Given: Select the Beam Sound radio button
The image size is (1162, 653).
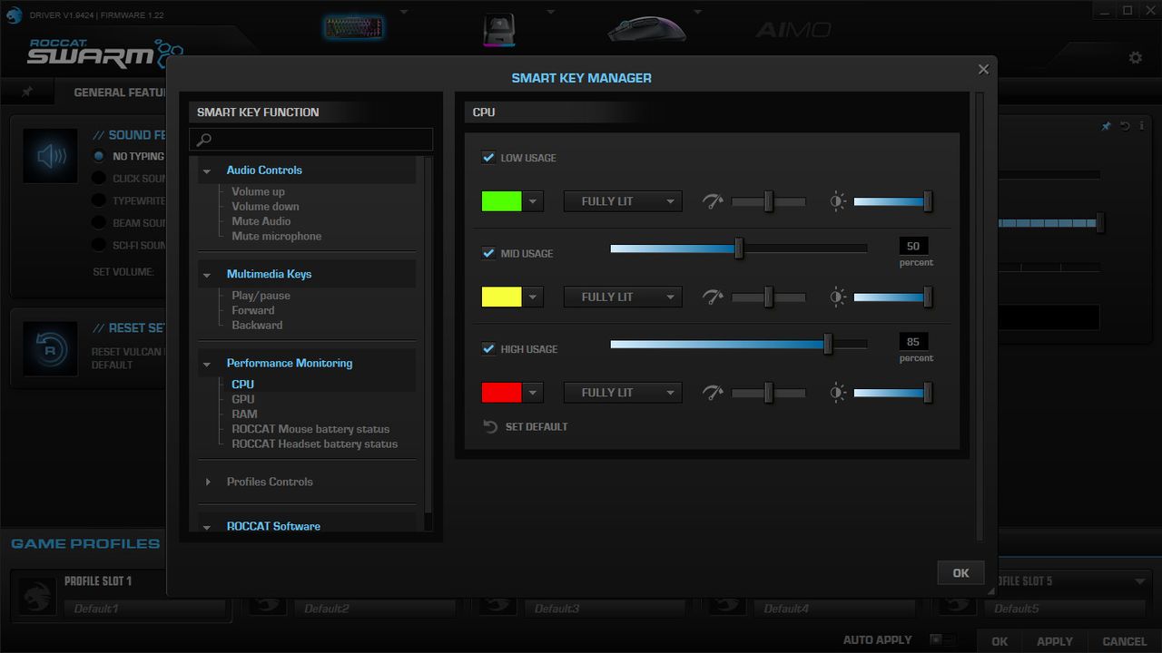Looking at the screenshot, I should tap(99, 223).
